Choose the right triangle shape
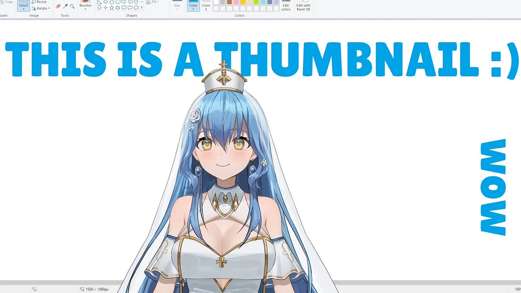 [99, 2]
